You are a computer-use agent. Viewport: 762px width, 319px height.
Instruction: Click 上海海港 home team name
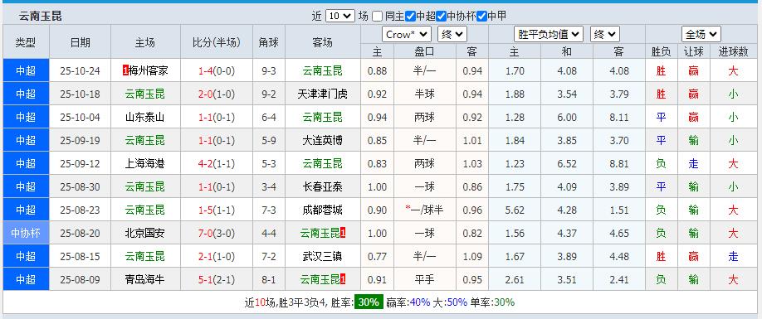click(x=144, y=164)
